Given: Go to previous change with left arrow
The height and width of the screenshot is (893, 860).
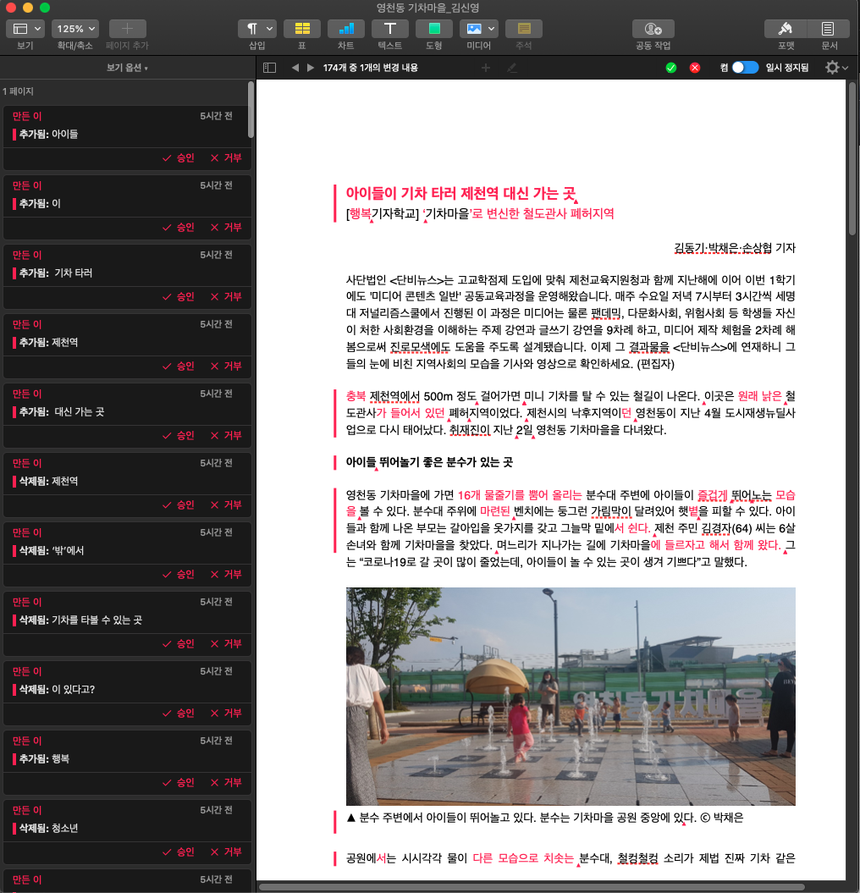Looking at the screenshot, I should (295, 68).
